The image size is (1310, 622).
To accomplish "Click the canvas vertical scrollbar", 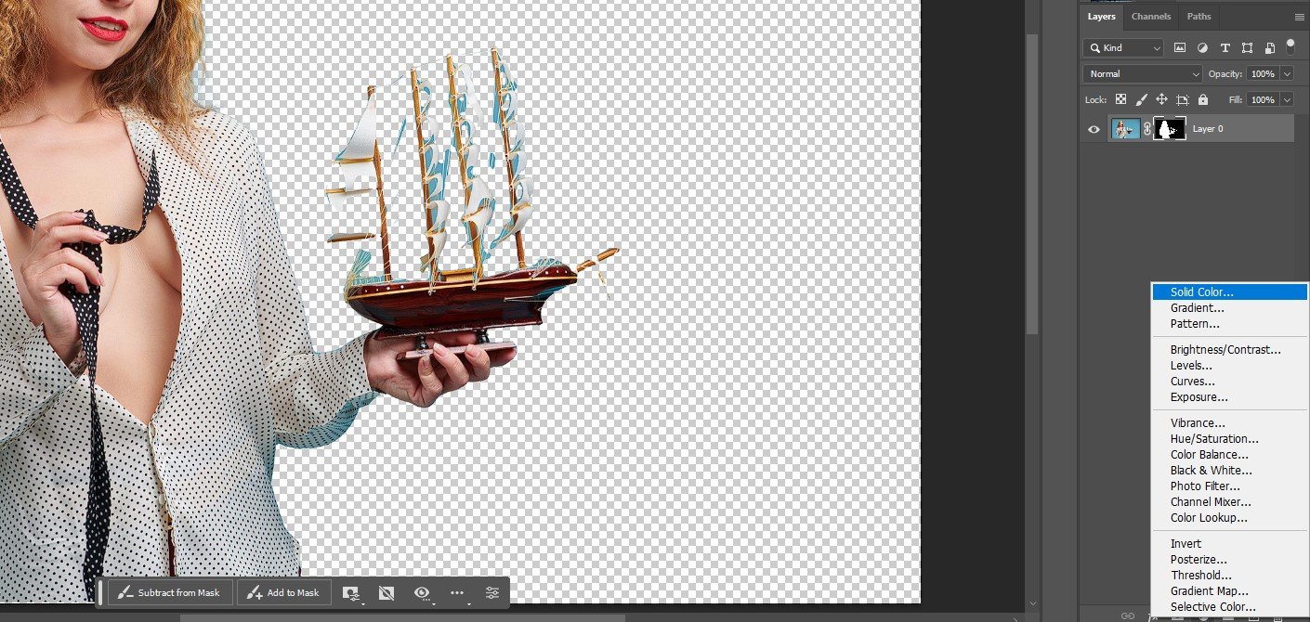I will [x=1031, y=186].
